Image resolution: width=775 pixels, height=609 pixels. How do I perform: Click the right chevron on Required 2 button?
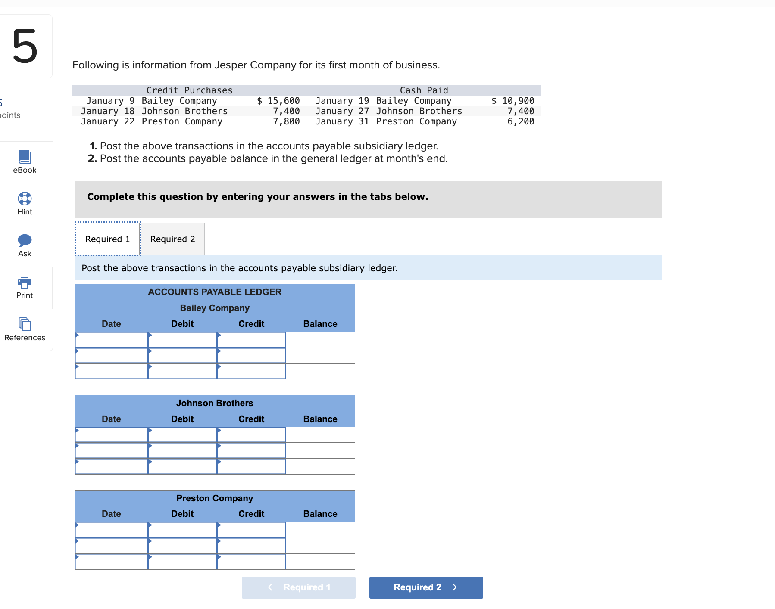(x=454, y=587)
